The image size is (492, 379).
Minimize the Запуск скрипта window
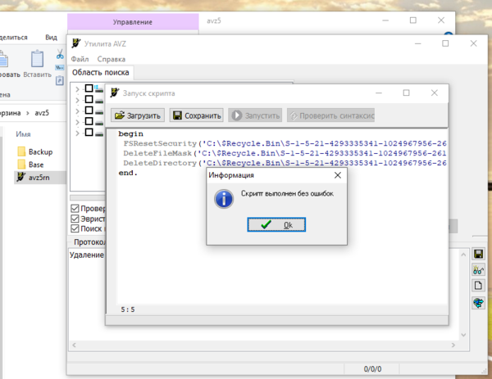379,93
